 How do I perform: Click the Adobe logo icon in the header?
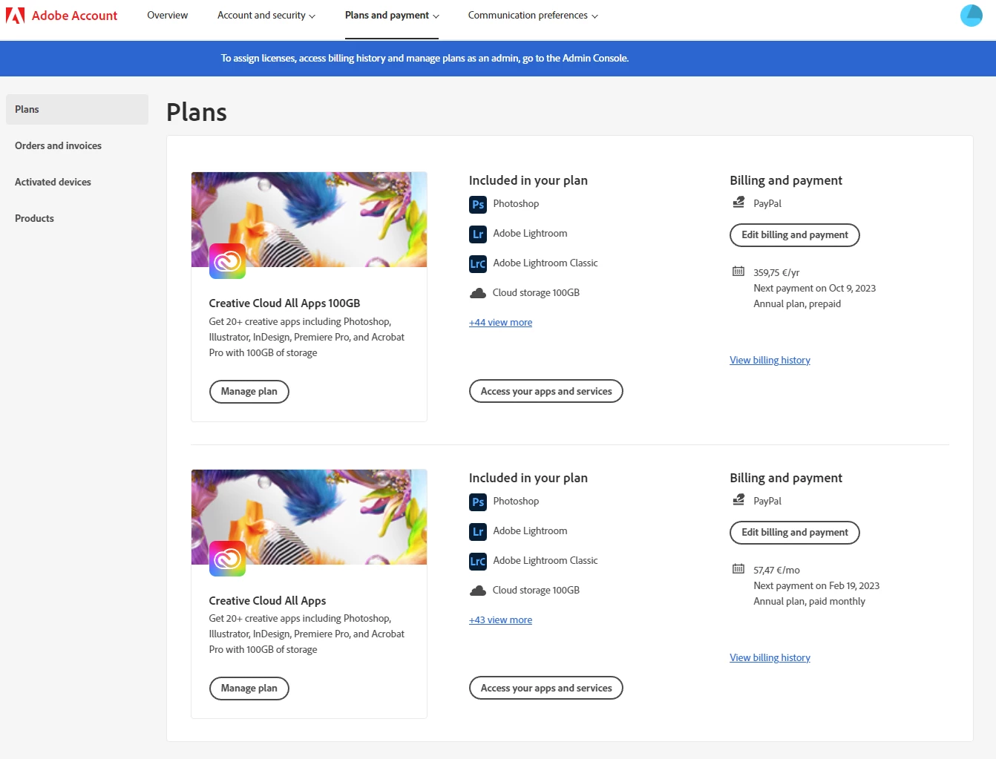point(15,15)
